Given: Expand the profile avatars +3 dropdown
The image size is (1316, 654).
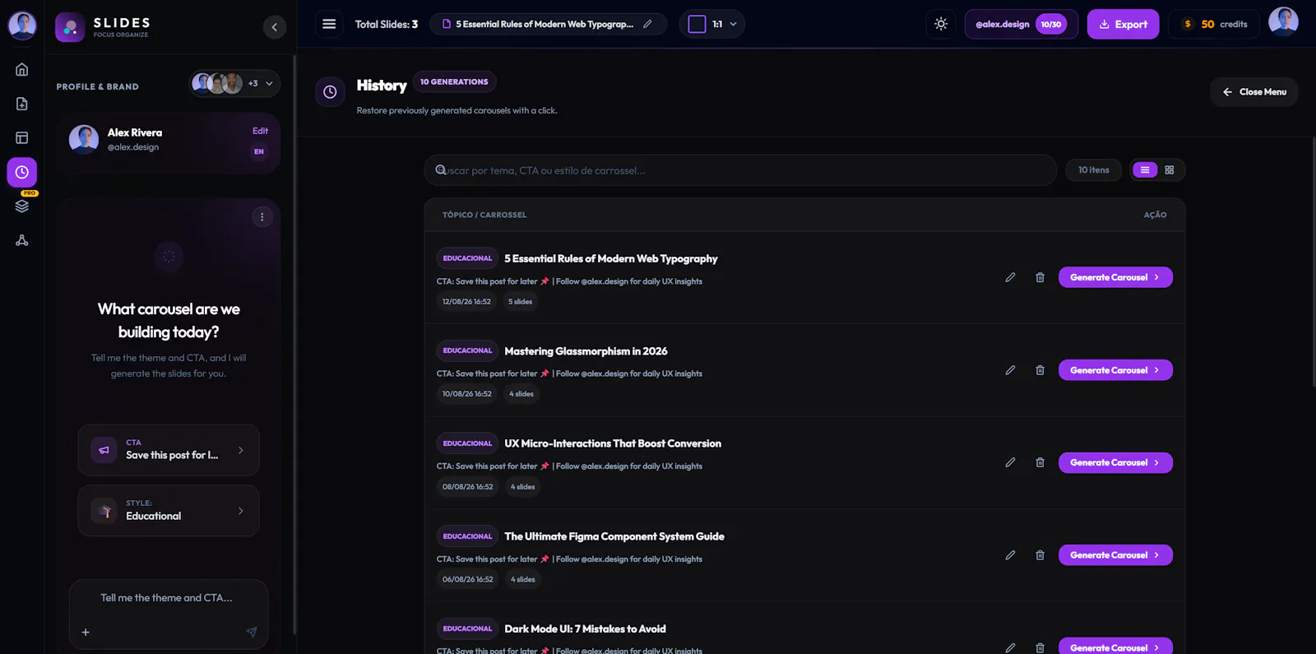Looking at the screenshot, I should pos(235,83).
